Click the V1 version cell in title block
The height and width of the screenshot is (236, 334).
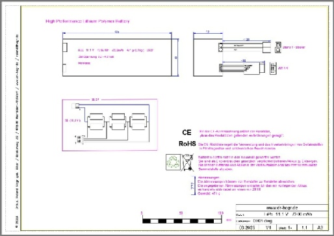point(268,228)
